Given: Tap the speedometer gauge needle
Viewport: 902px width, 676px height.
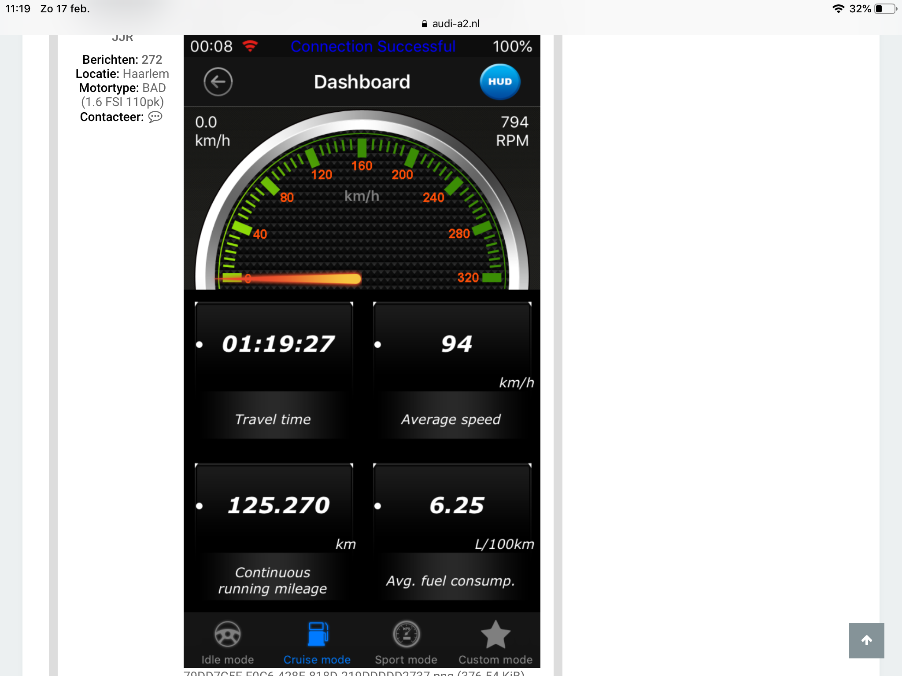Looking at the screenshot, I should click(x=288, y=279).
